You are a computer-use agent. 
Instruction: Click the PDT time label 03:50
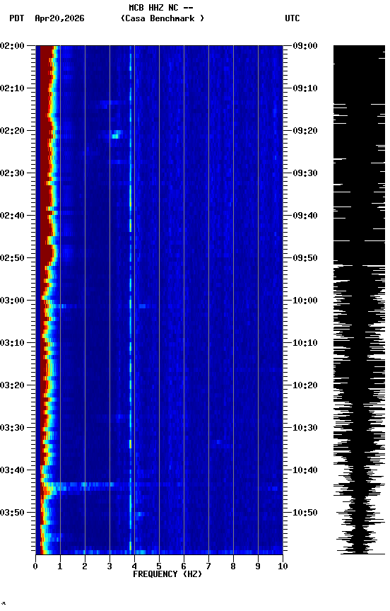pos(12,513)
